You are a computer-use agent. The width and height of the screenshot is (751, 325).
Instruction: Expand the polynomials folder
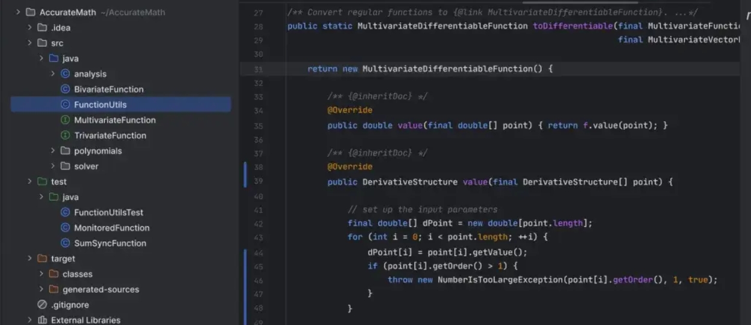coord(53,151)
